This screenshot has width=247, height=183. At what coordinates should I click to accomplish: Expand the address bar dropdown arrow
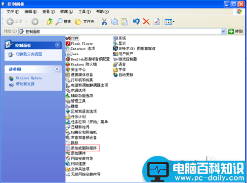[223, 32]
